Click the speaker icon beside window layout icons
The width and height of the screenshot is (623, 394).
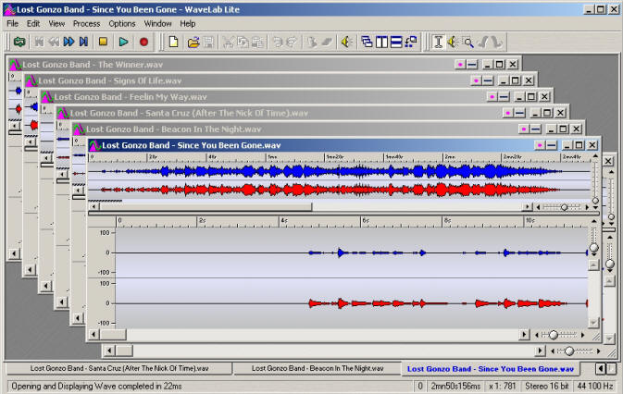pos(347,42)
